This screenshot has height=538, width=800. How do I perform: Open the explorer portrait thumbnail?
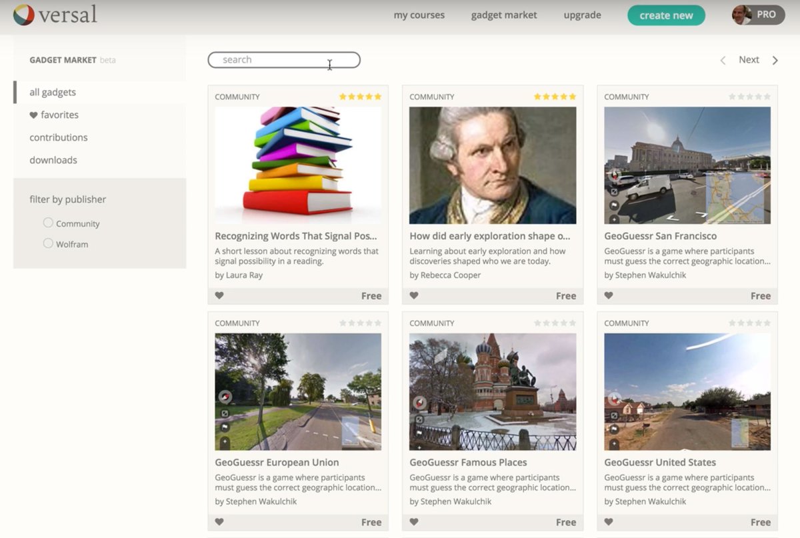tap(493, 165)
